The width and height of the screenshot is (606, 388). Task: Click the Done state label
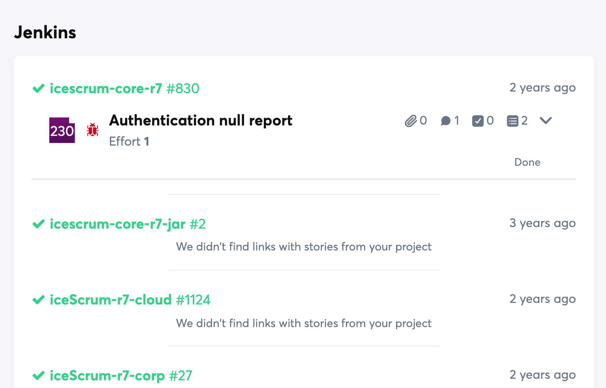tap(527, 162)
